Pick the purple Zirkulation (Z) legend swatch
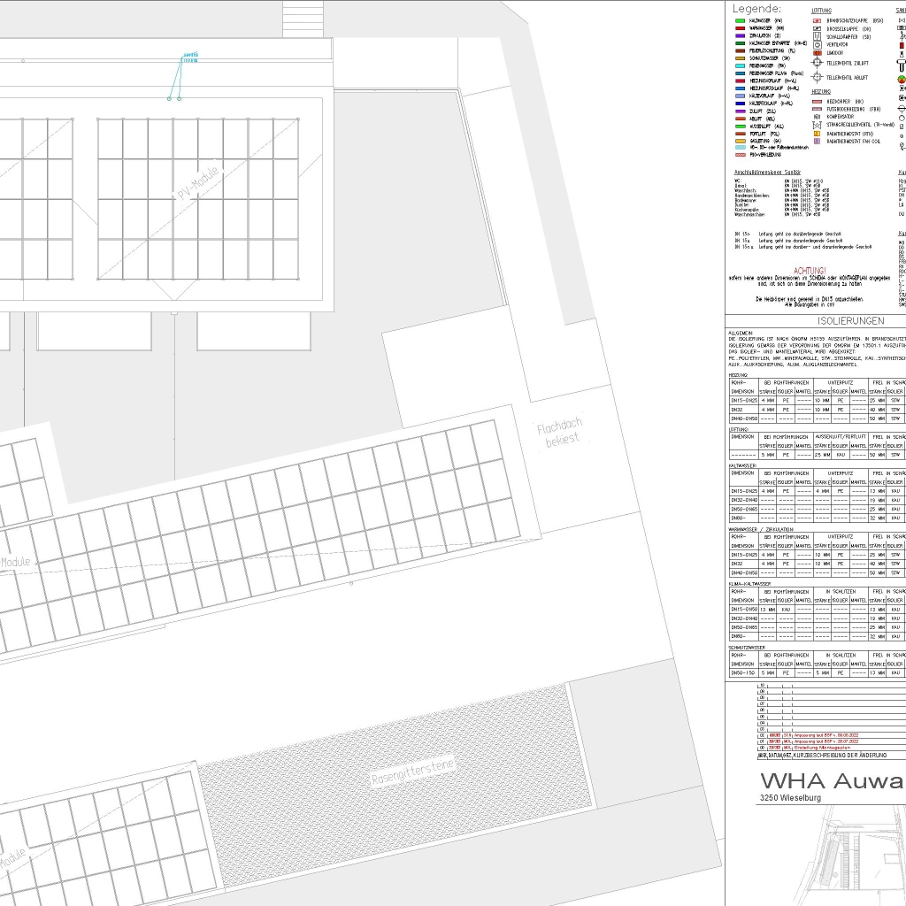The width and height of the screenshot is (906, 906). click(x=741, y=35)
